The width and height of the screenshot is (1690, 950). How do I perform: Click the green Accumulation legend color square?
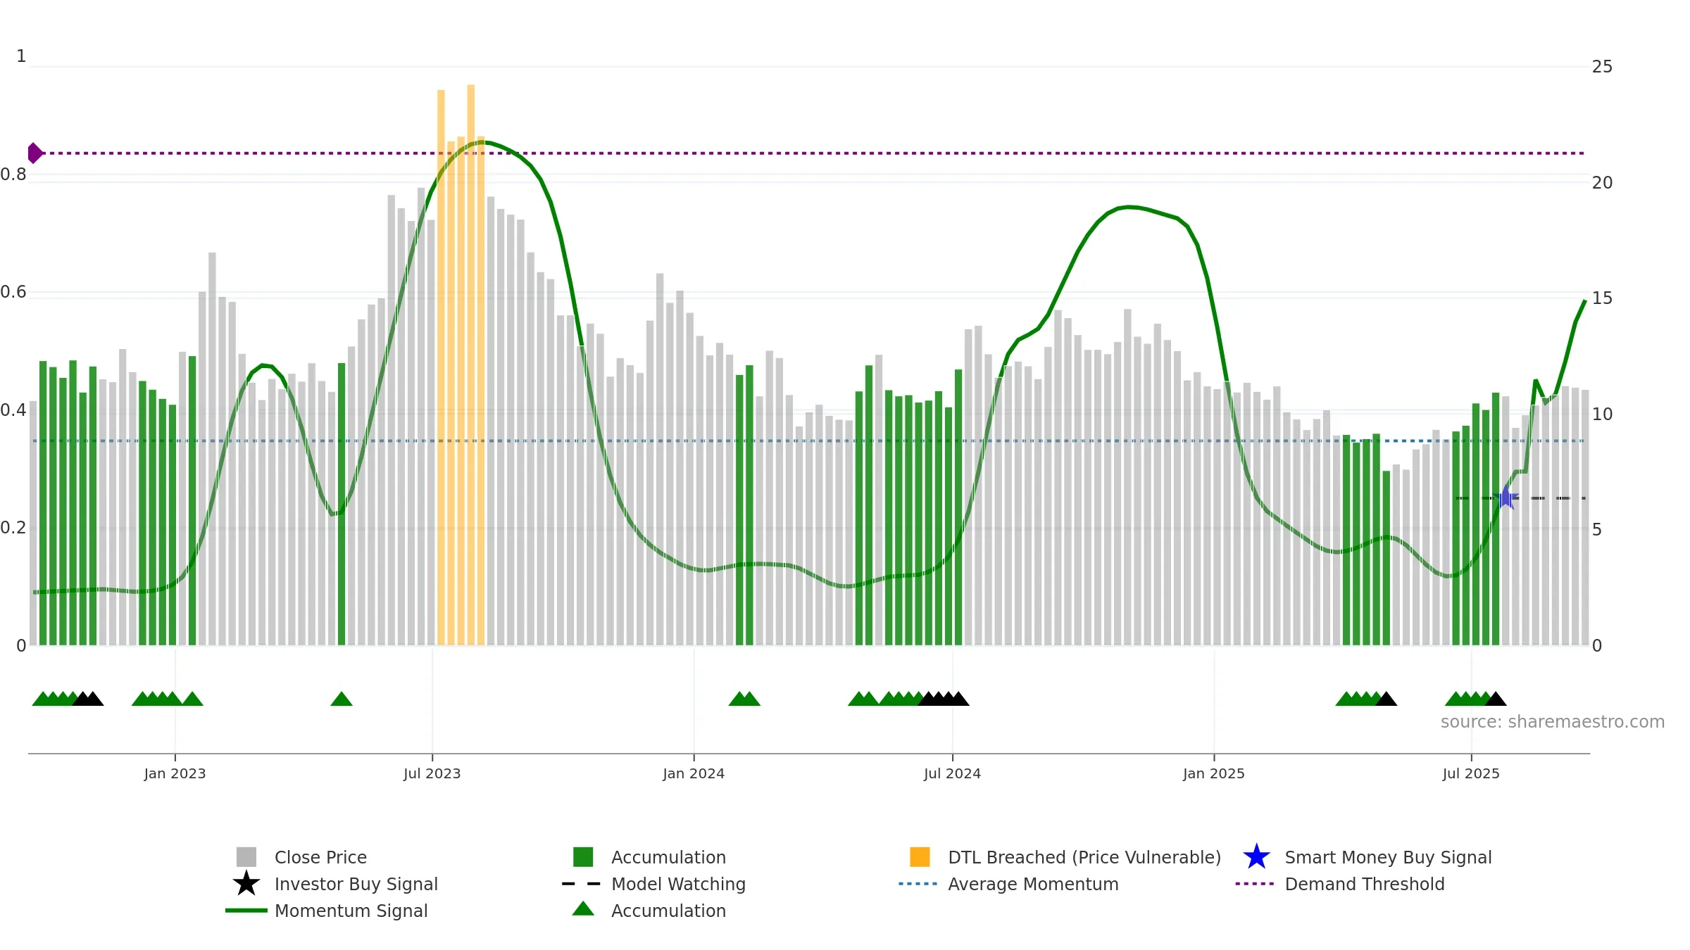[x=583, y=857]
